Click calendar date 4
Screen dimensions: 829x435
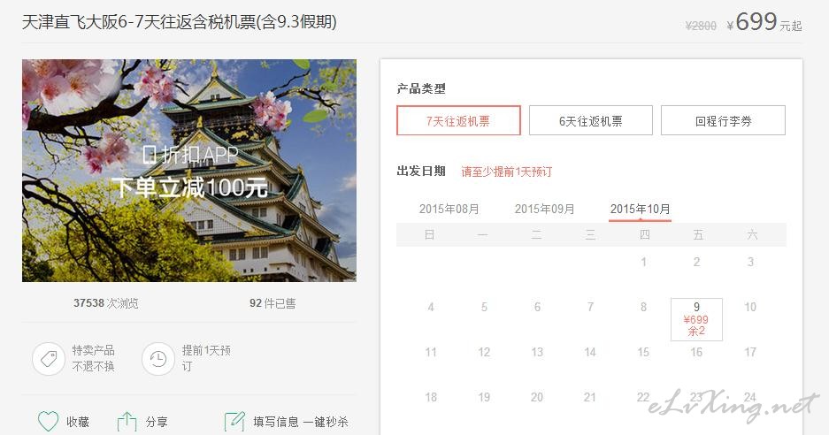(x=431, y=307)
